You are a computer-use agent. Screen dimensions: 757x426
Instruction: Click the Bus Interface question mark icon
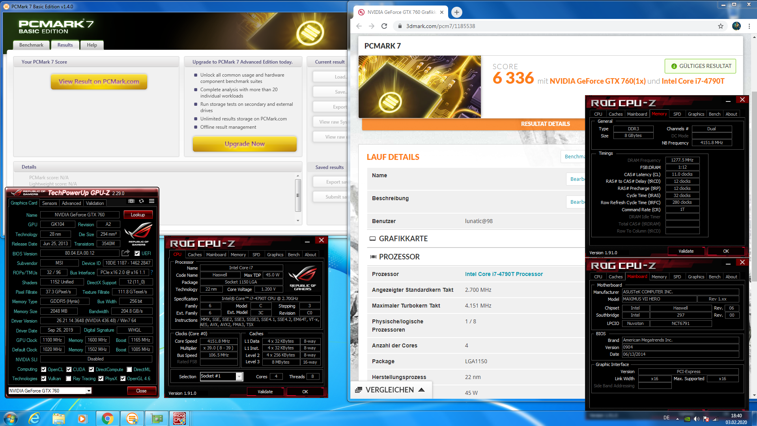coord(151,272)
